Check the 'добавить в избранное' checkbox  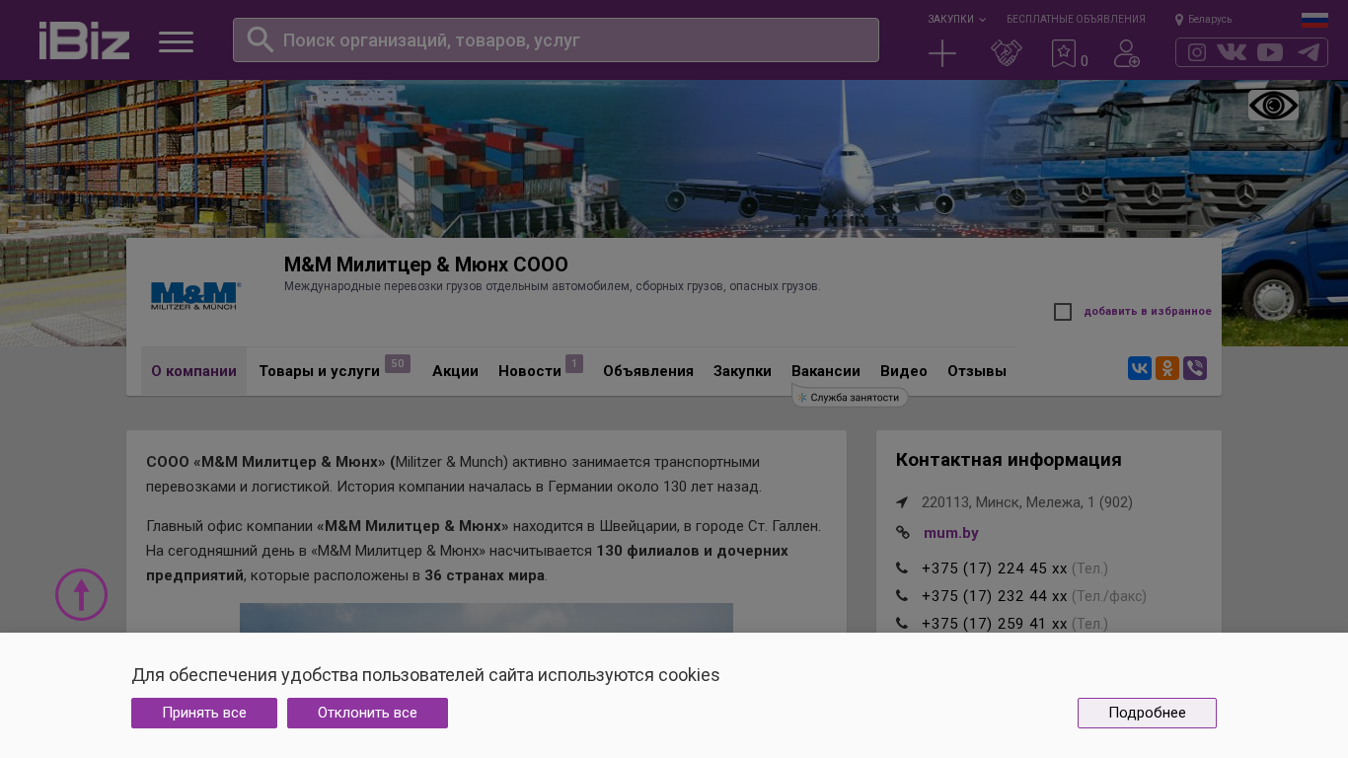click(1063, 312)
